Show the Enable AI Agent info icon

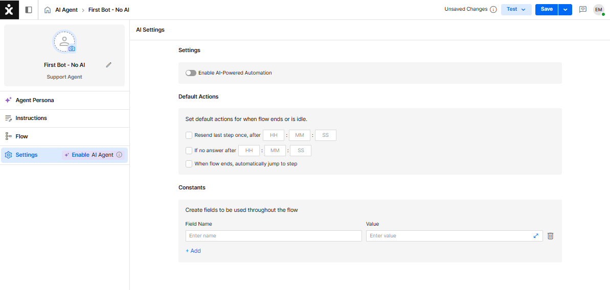pos(120,155)
